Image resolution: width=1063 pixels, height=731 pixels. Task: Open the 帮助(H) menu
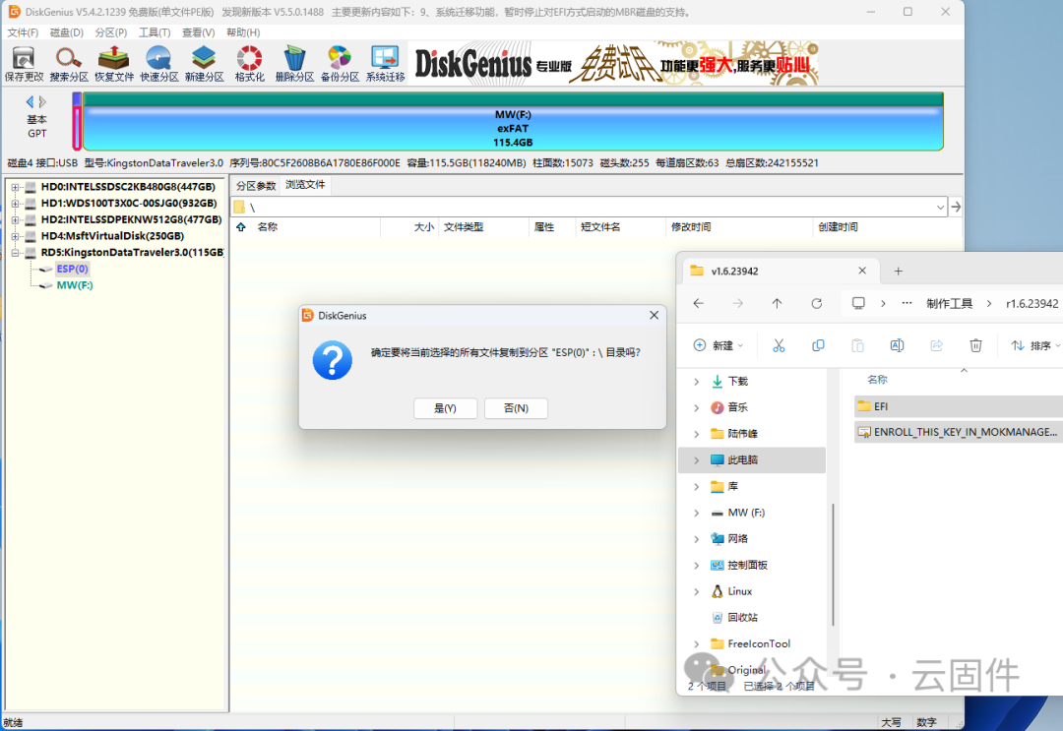(x=243, y=32)
